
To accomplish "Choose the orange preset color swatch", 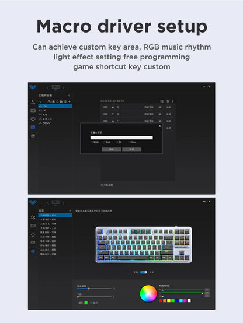I will 165,301.
